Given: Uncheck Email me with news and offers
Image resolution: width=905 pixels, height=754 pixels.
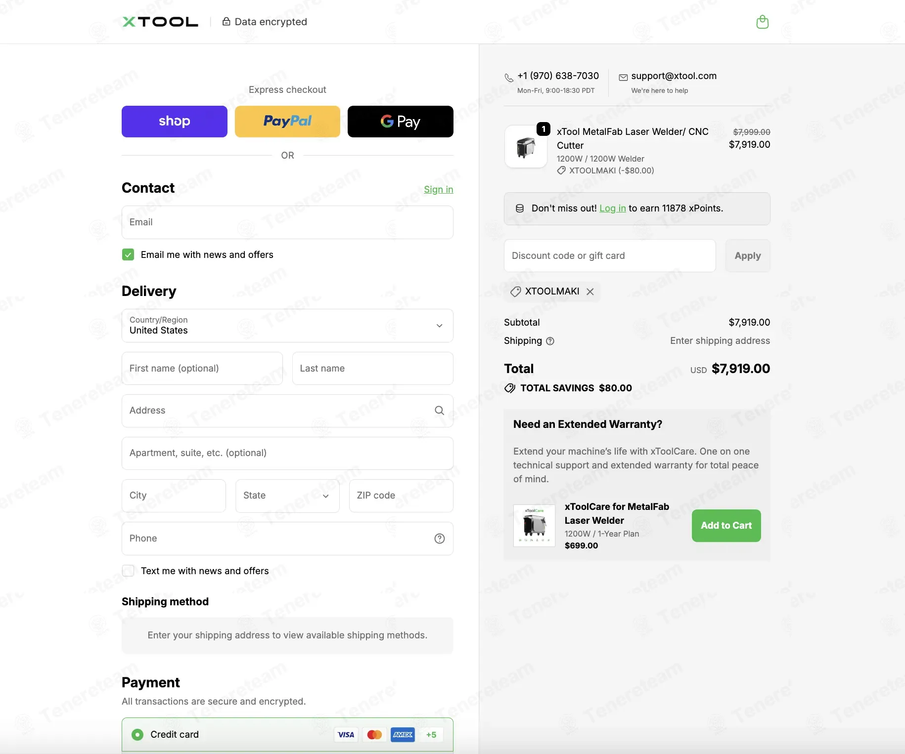Looking at the screenshot, I should pos(128,254).
